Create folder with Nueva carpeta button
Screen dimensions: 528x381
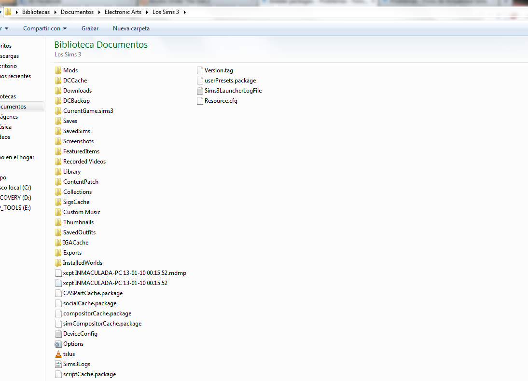pos(131,28)
